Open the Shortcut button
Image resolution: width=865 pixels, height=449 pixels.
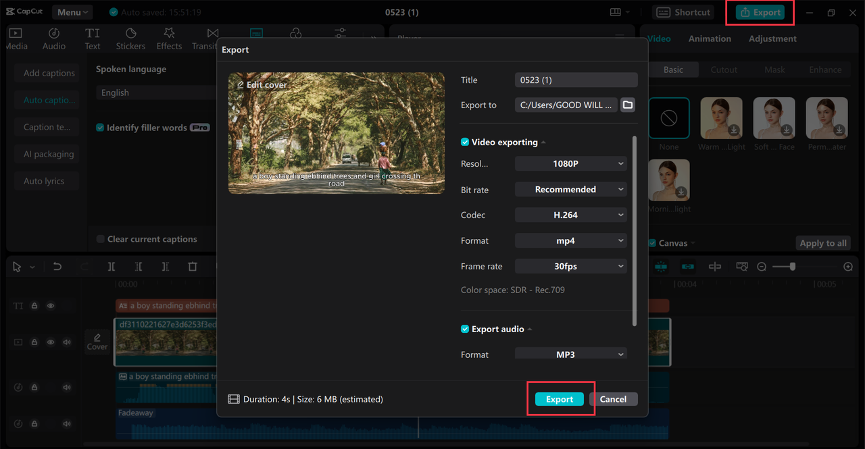coord(684,12)
